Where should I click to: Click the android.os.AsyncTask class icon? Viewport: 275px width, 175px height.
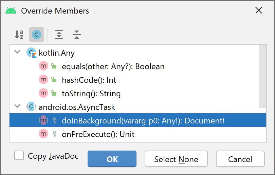31,107
